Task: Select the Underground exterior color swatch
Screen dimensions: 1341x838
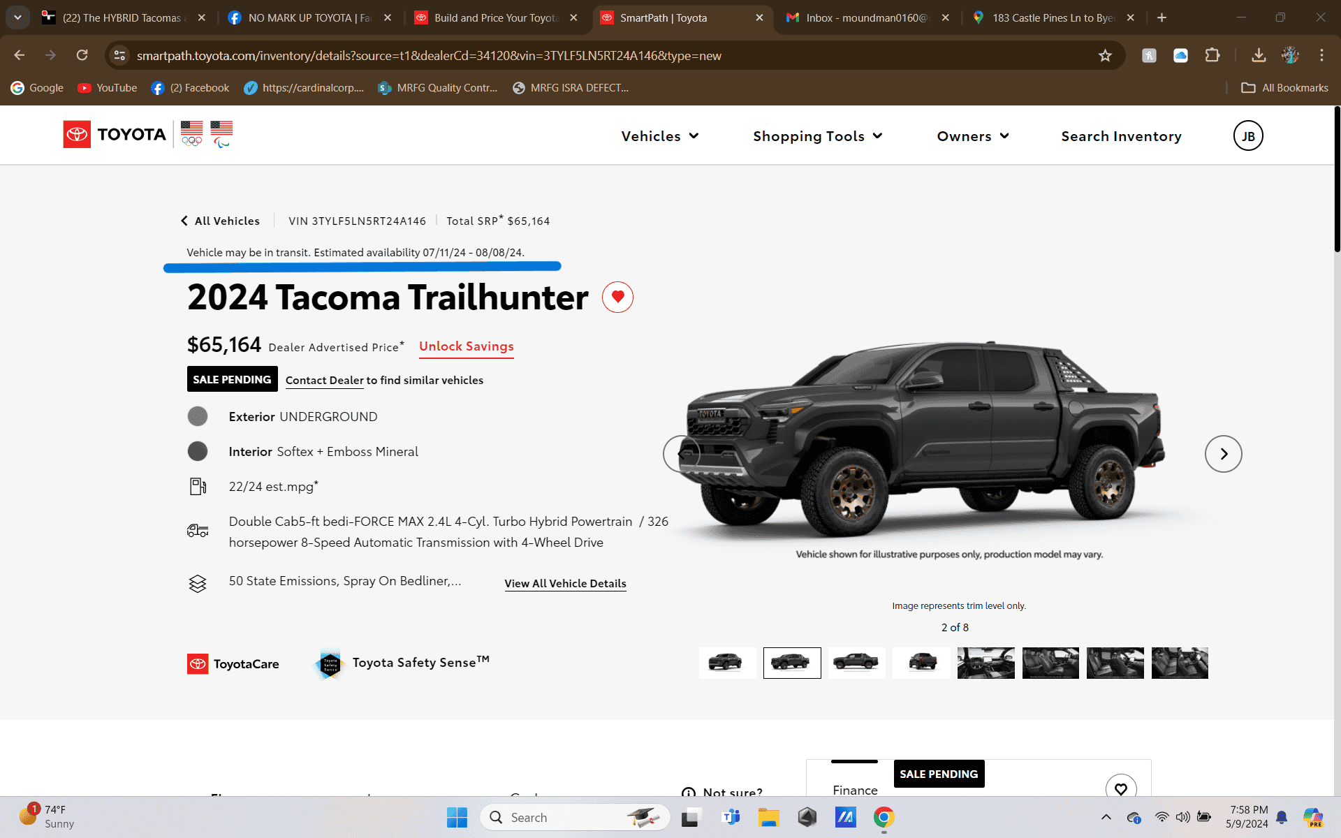Action: 198,416
